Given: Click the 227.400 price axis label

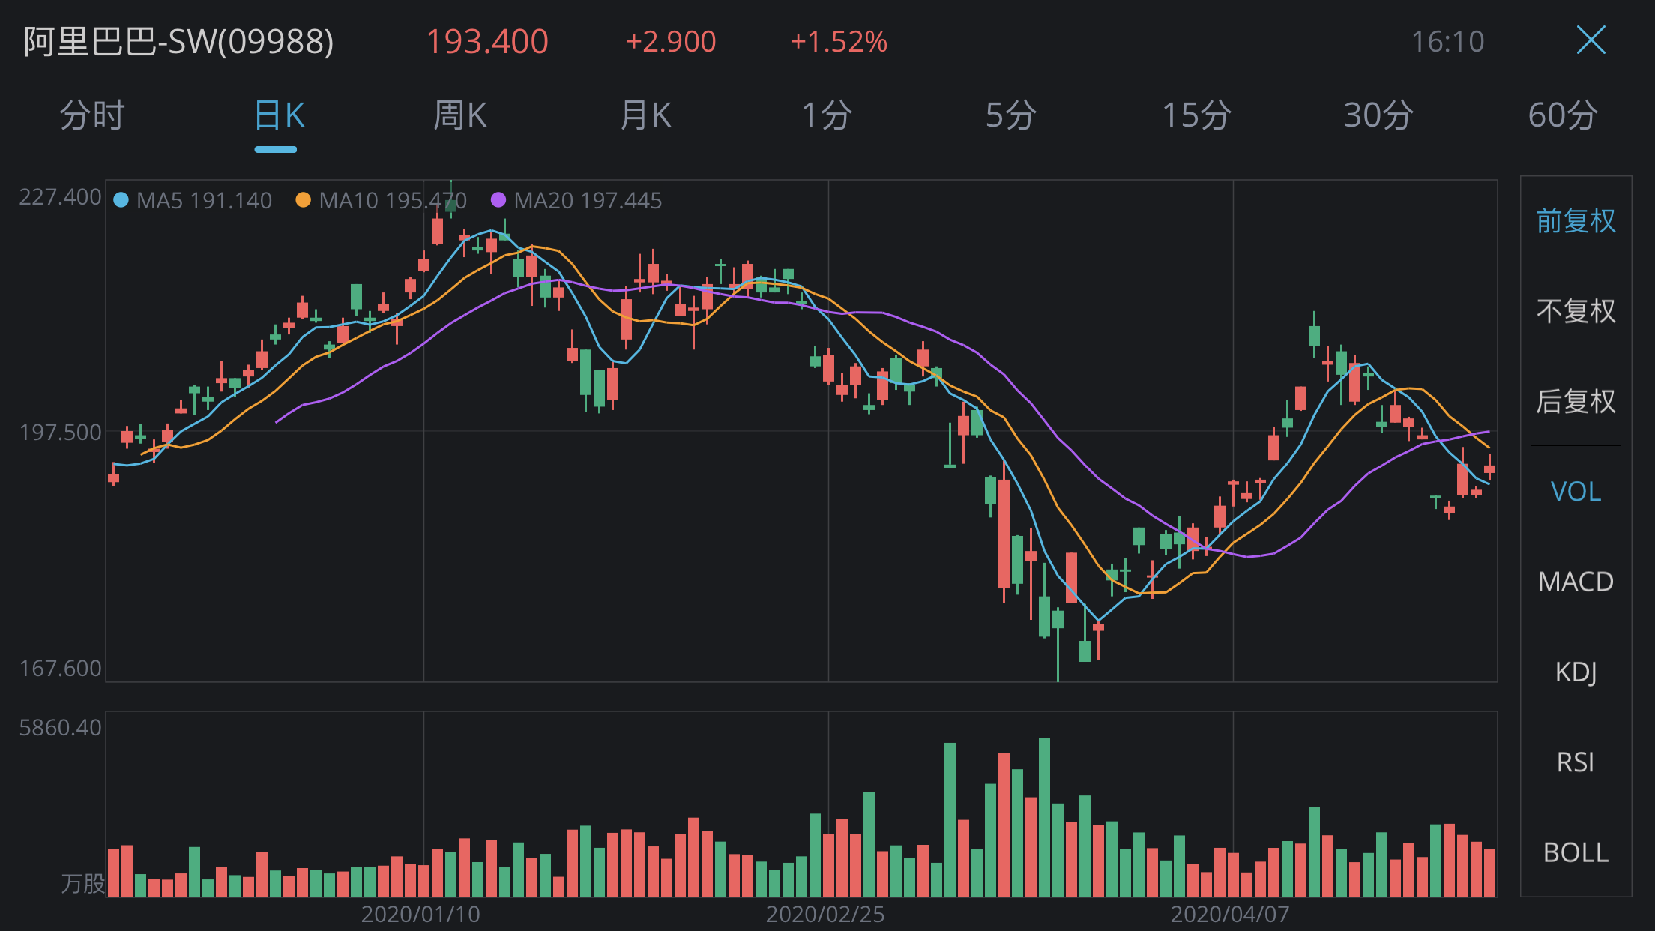Looking at the screenshot, I should (x=60, y=197).
